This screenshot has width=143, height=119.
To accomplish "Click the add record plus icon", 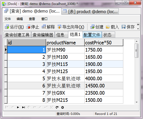I will 29,107.
